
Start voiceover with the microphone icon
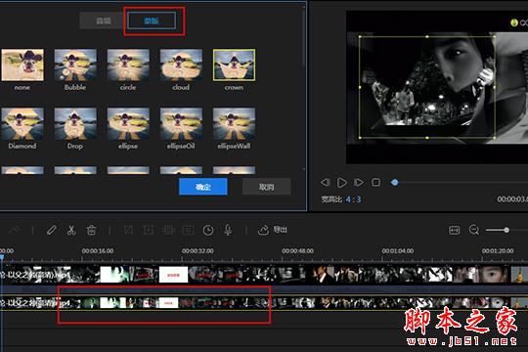[228, 230]
